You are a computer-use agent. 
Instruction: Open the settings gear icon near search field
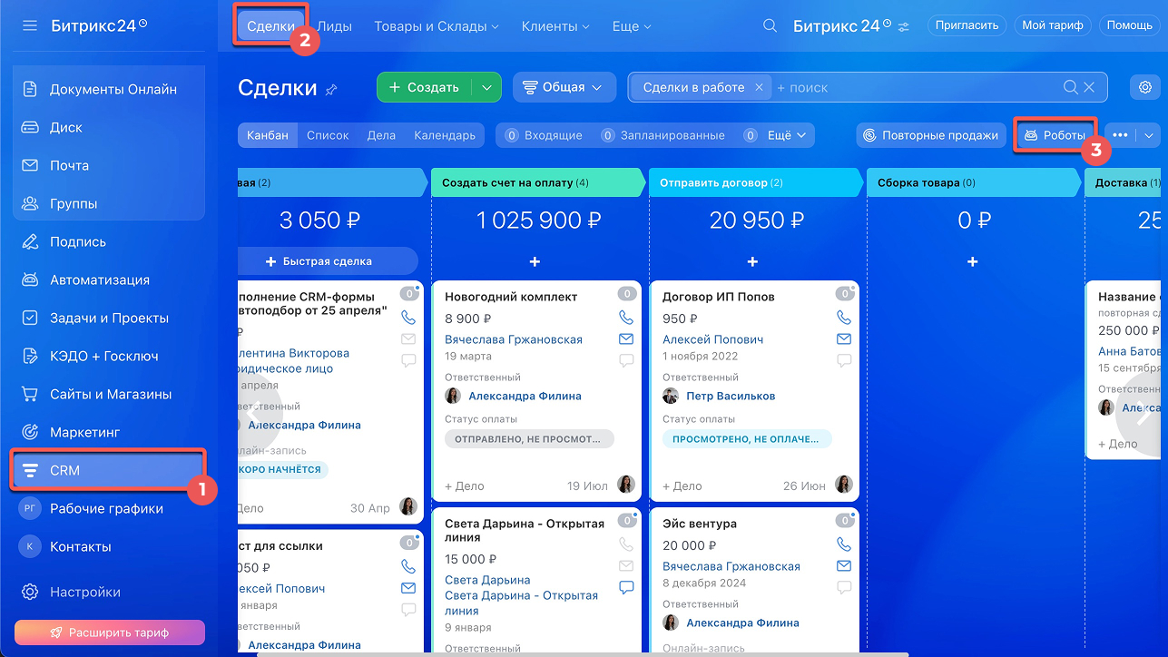[x=1145, y=87]
